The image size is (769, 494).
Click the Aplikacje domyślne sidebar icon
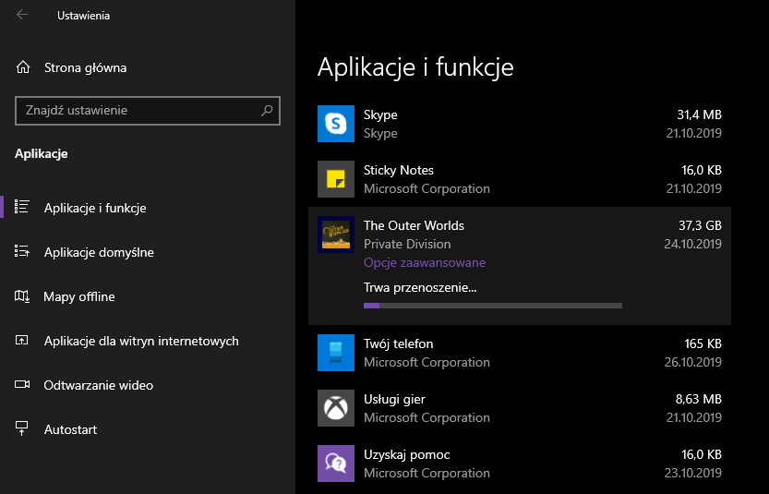(x=22, y=252)
